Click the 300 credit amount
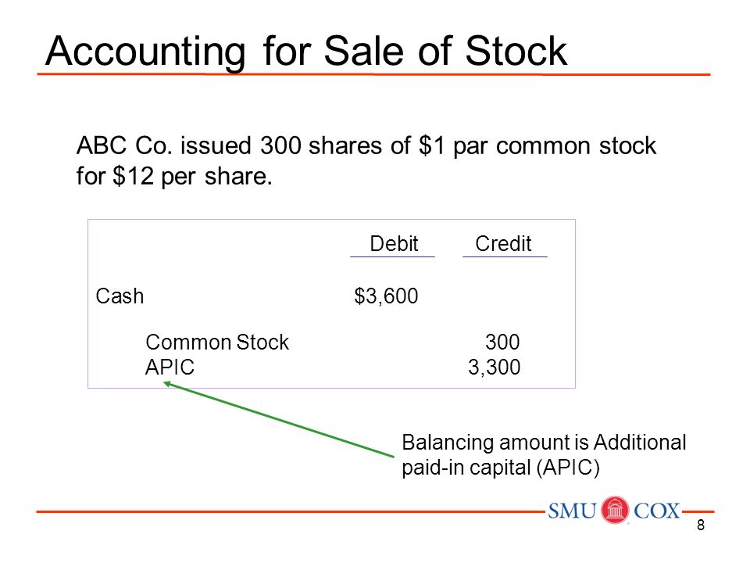This screenshot has height=563, width=750. coord(502,342)
